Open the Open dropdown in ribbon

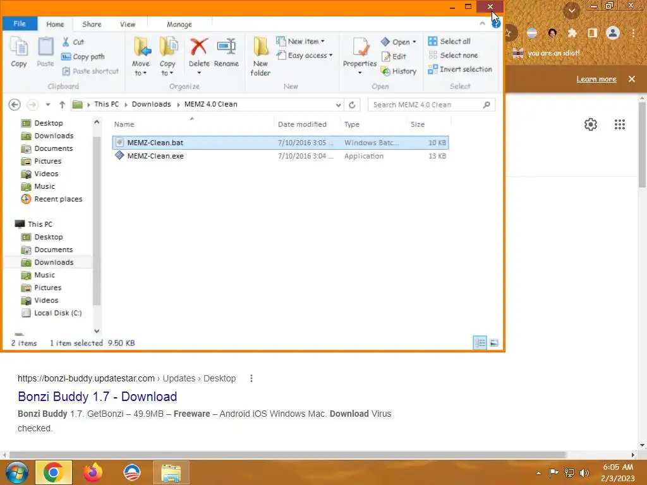(398, 42)
